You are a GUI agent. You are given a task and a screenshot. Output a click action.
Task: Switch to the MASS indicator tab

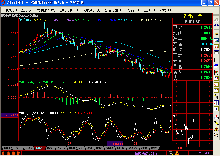133,148
